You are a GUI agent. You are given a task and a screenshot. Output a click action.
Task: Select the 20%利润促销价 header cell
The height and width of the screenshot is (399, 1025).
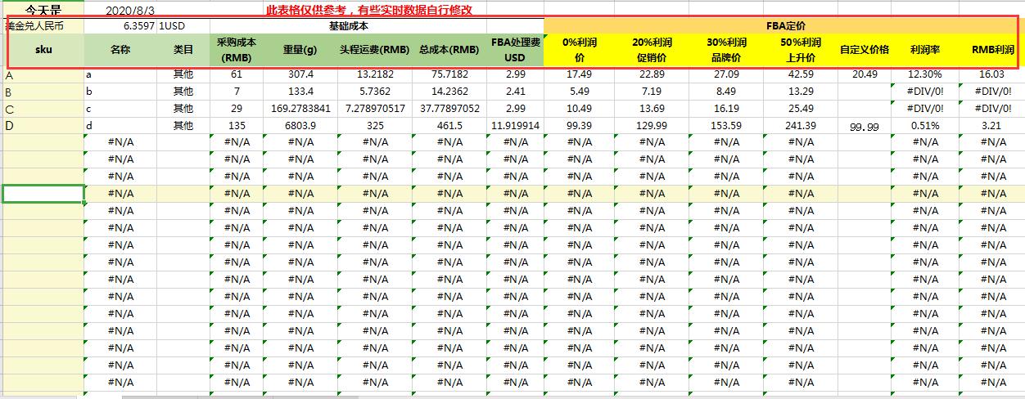652,50
